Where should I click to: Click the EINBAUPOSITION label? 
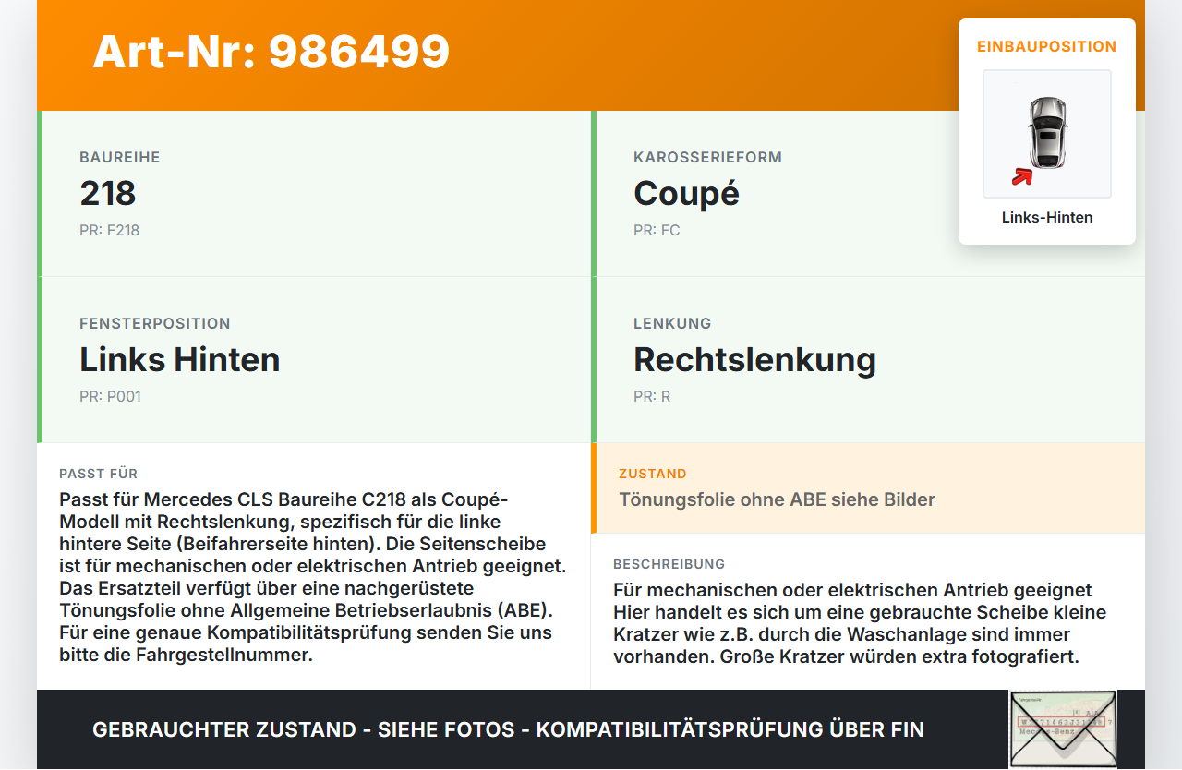click(x=1047, y=46)
